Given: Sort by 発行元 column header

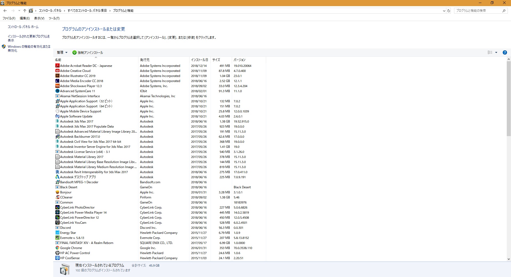Looking at the screenshot, I should pyautogui.click(x=164, y=60).
